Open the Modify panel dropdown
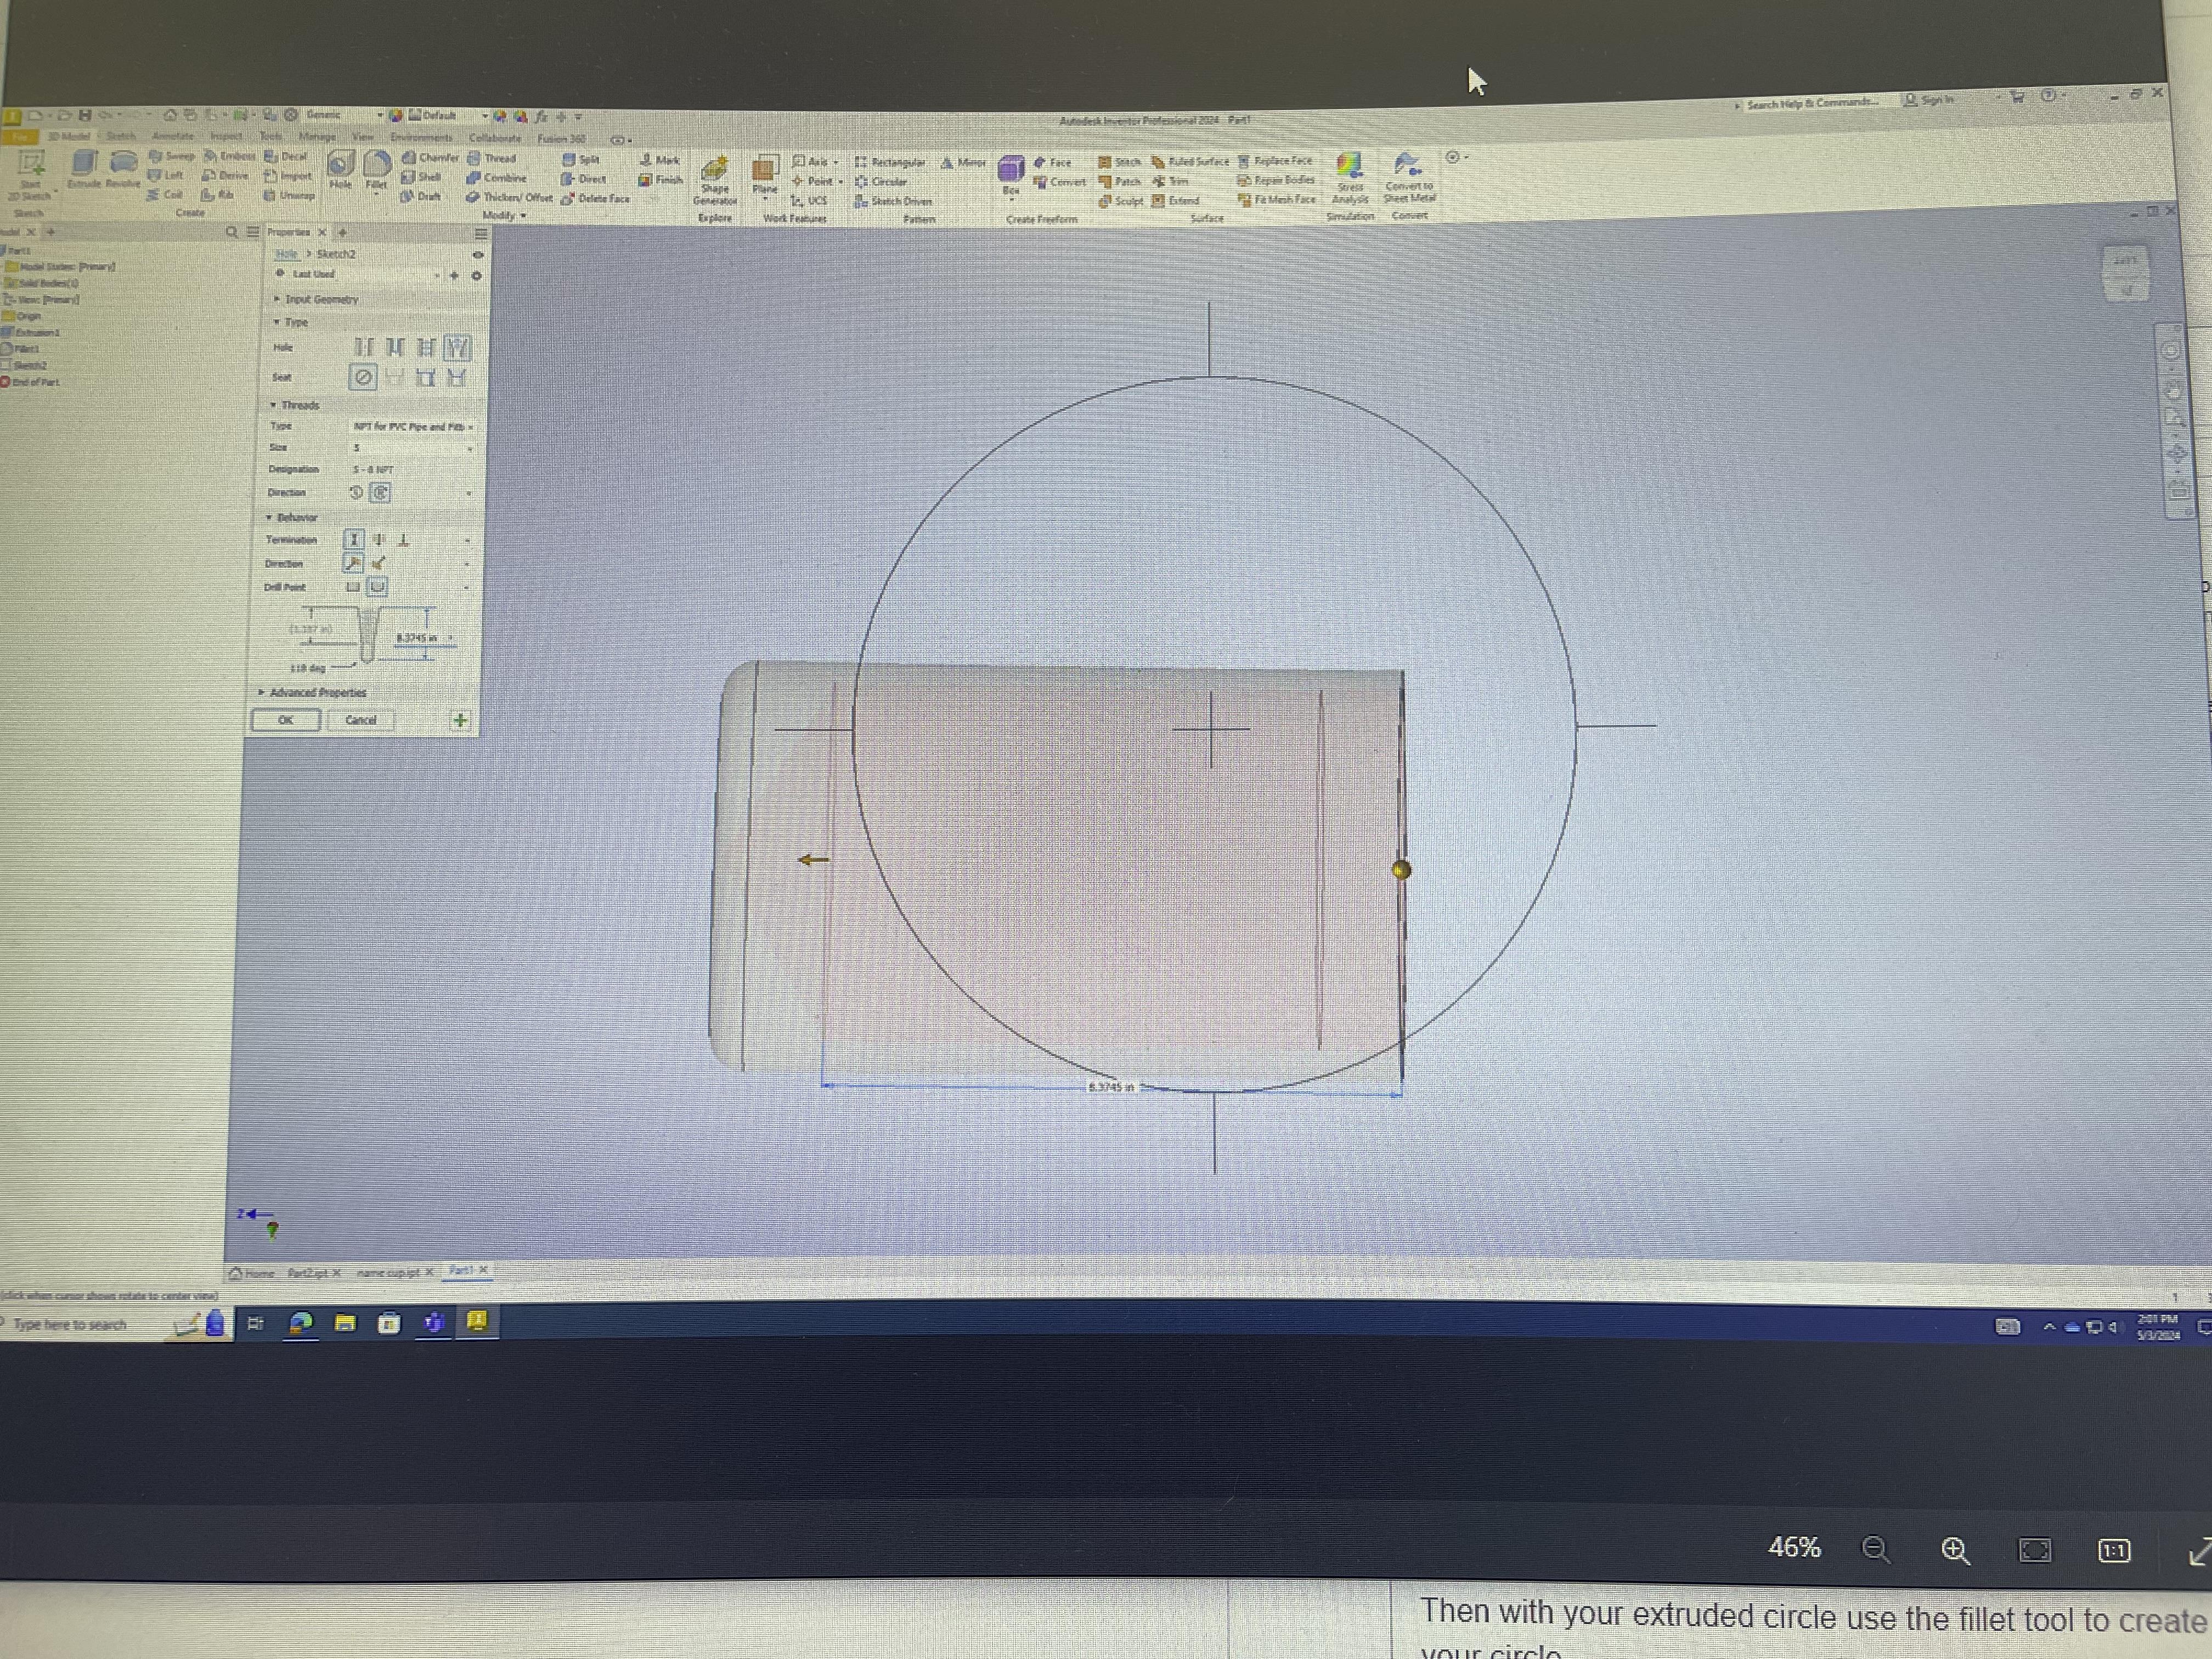Viewport: 2212px width, 1659px height. [504, 216]
